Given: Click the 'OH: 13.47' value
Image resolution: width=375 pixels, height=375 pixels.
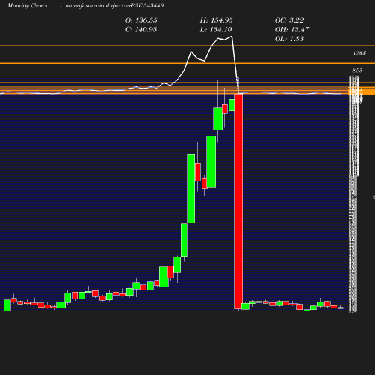Looking at the screenshot, I should (x=292, y=30).
